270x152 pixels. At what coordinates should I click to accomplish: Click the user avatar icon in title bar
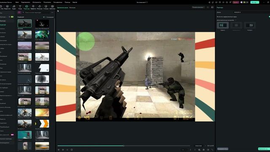[x=241, y=2]
